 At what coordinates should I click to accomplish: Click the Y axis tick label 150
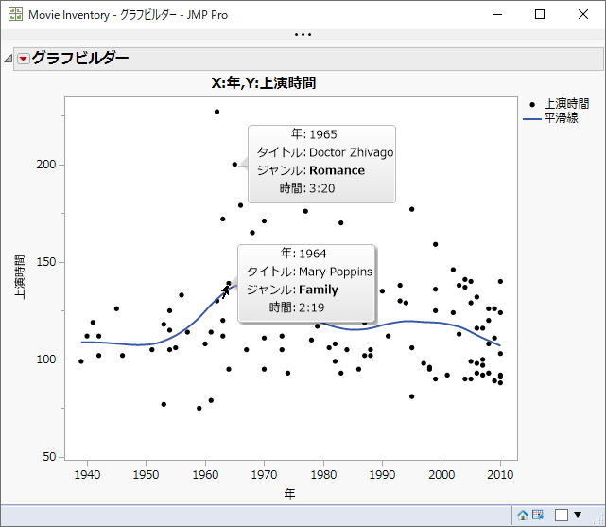46,262
